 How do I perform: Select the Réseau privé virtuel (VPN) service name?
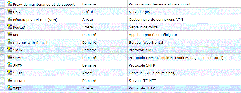click(35, 20)
